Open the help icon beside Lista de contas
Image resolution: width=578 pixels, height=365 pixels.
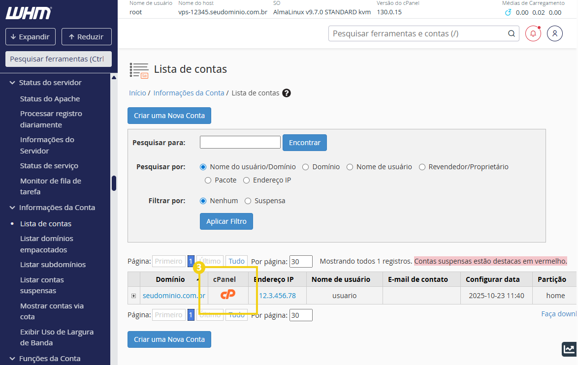(x=286, y=92)
